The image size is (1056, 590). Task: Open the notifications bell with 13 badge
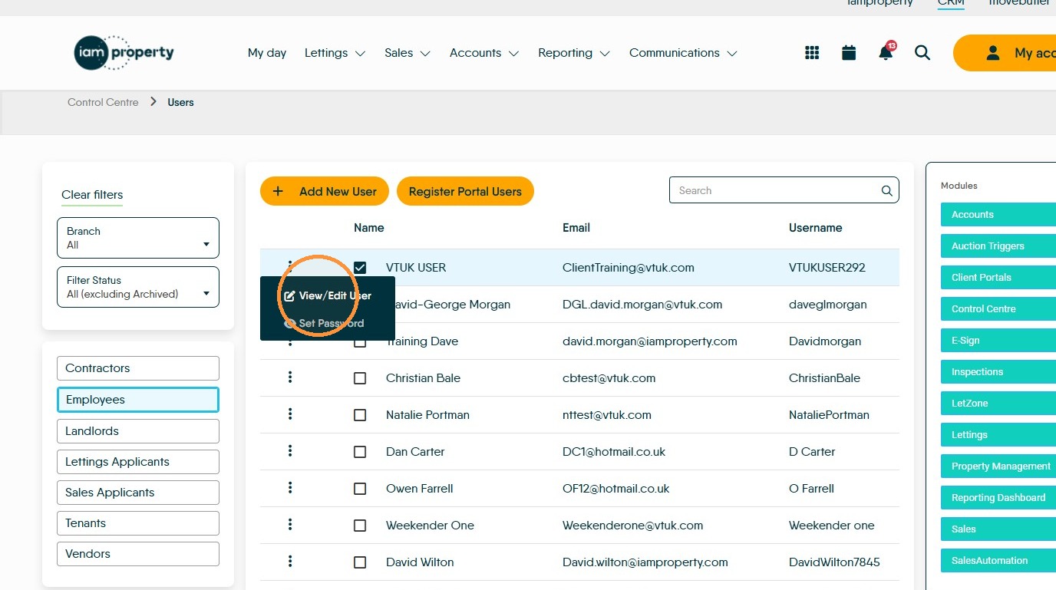coord(886,52)
